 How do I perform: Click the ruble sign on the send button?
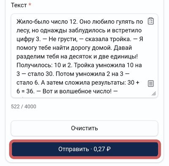[x=109, y=149]
